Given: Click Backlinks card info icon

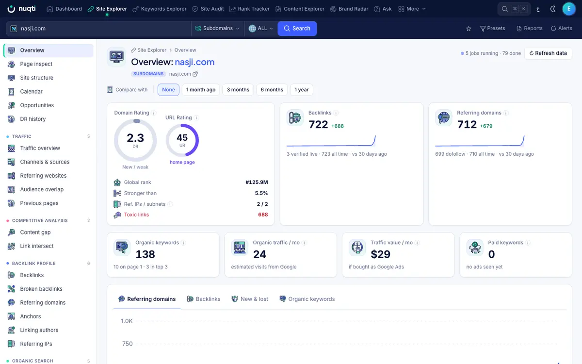Looking at the screenshot, I should point(336,113).
